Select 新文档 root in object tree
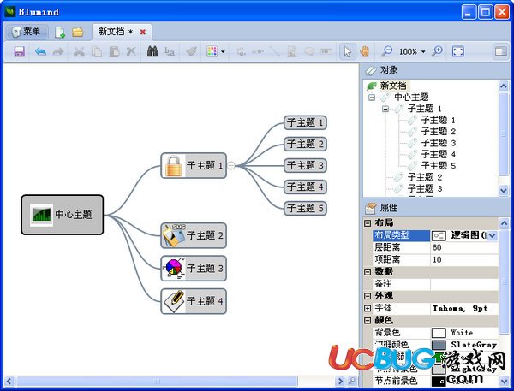 pos(393,86)
